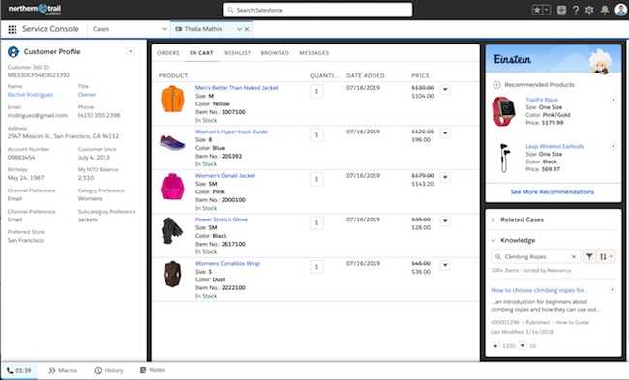Expand the Related Cases section
Image resolution: width=629 pixels, height=380 pixels.
click(494, 219)
